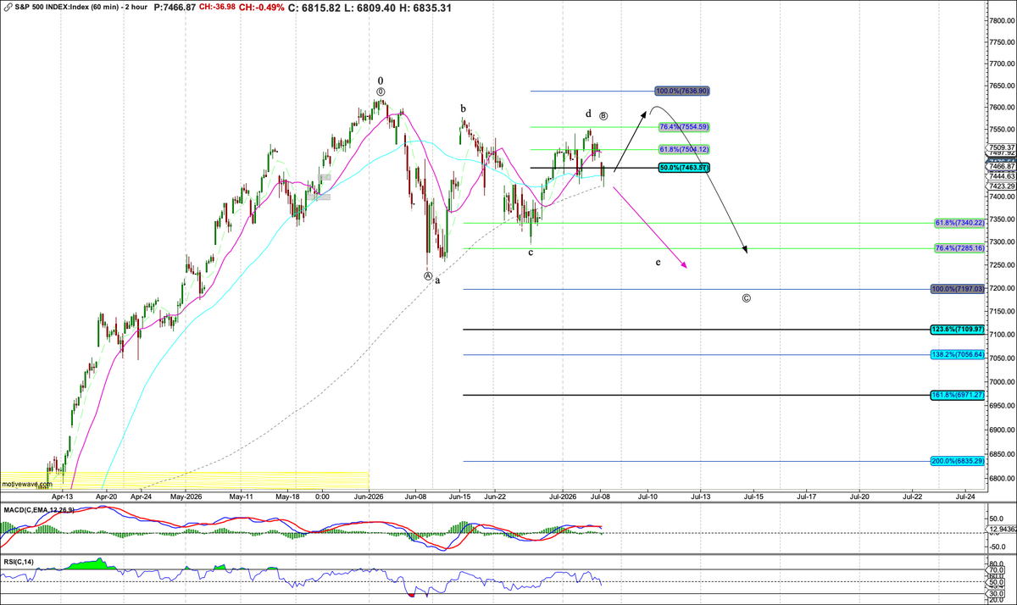
Task: Click the 7444.63 price tag on the axis
Action: [1001, 176]
